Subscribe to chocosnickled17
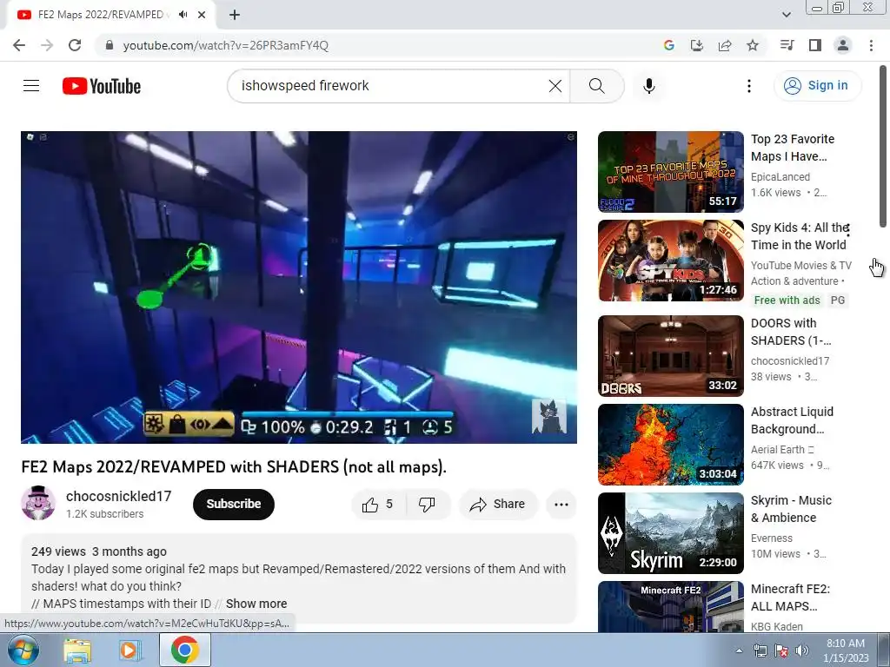Screen dimensions: 890x667 [233, 505]
